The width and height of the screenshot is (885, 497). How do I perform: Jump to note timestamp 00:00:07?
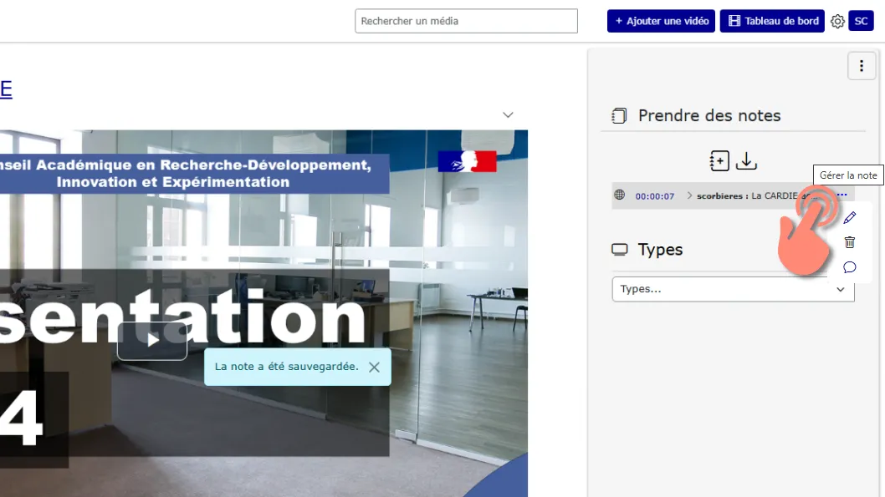click(655, 196)
